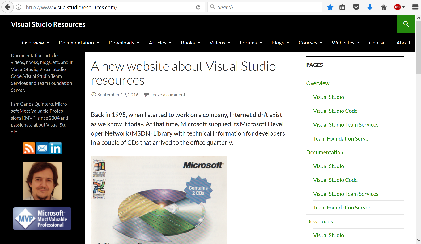Viewport: 421px width, 244px height.
Task: Open the Adblock Plus dropdown arrow
Action: pyautogui.click(x=404, y=7)
